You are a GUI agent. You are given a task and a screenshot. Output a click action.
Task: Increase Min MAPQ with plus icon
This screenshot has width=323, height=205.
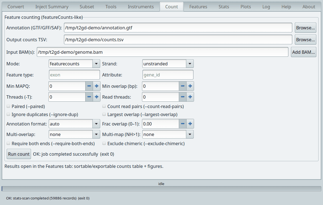pos(96,86)
